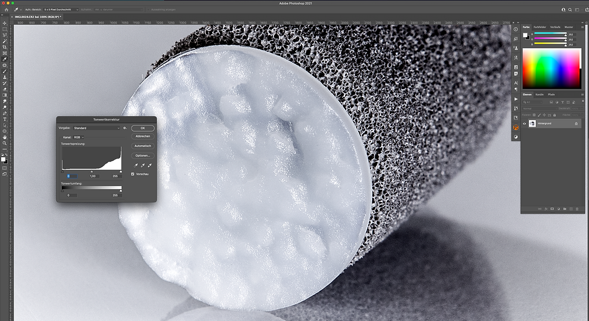Select the Brush tool

pos(5,71)
